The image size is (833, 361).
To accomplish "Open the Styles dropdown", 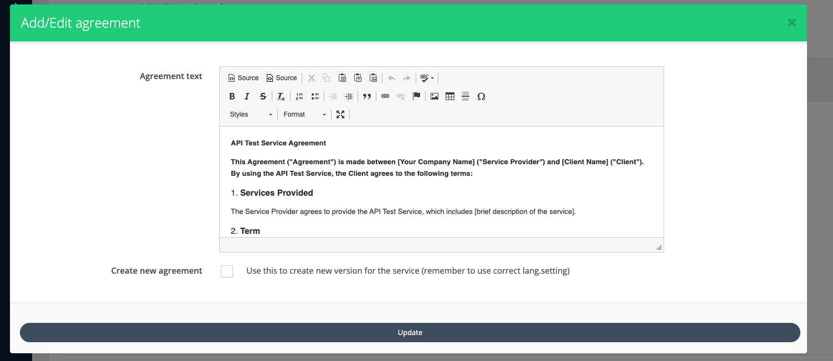I will coord(250,114).
